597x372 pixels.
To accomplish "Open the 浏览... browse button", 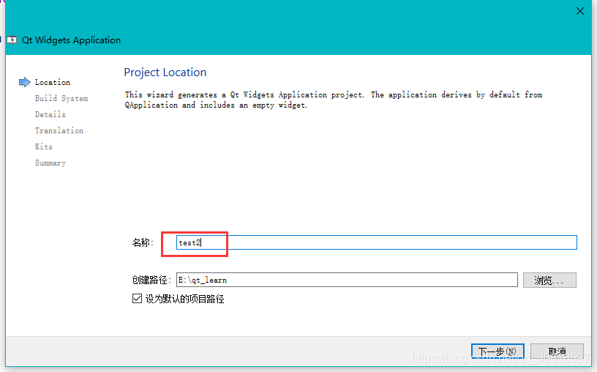I will pyautogui.click(x=549, y=280).
